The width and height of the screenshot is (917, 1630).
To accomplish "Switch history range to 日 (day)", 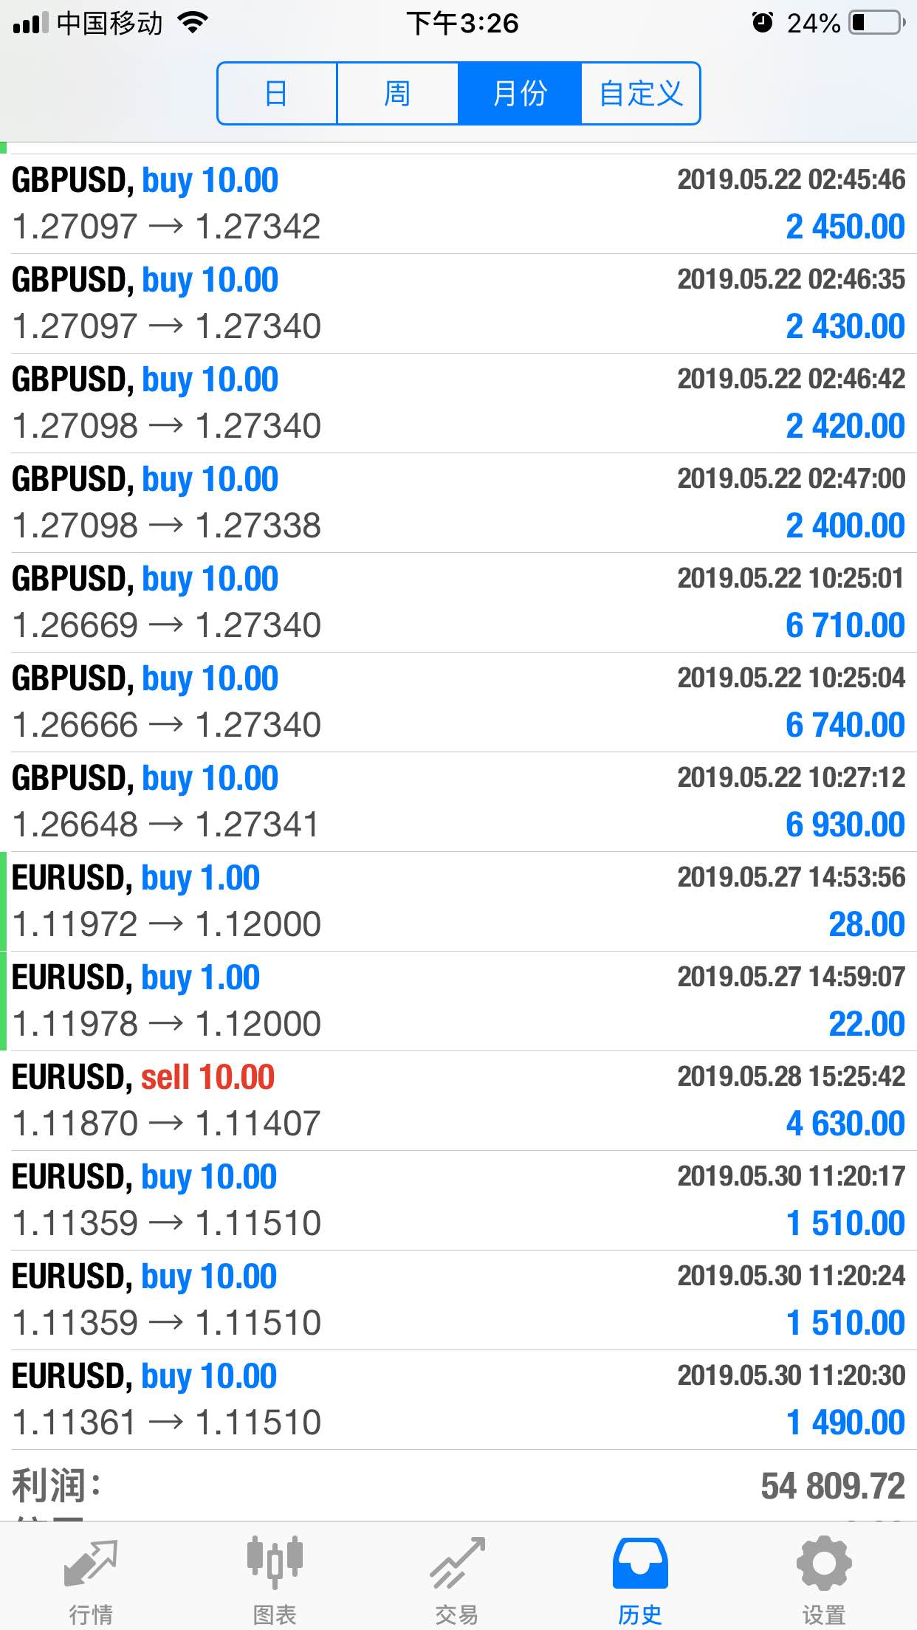I will pyautogui.click(x=277, y=94).
